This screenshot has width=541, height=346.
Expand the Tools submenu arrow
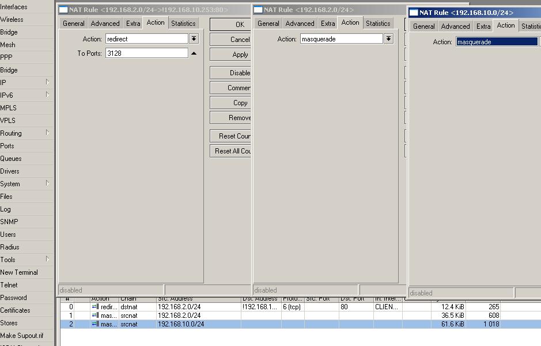[48, 259]
